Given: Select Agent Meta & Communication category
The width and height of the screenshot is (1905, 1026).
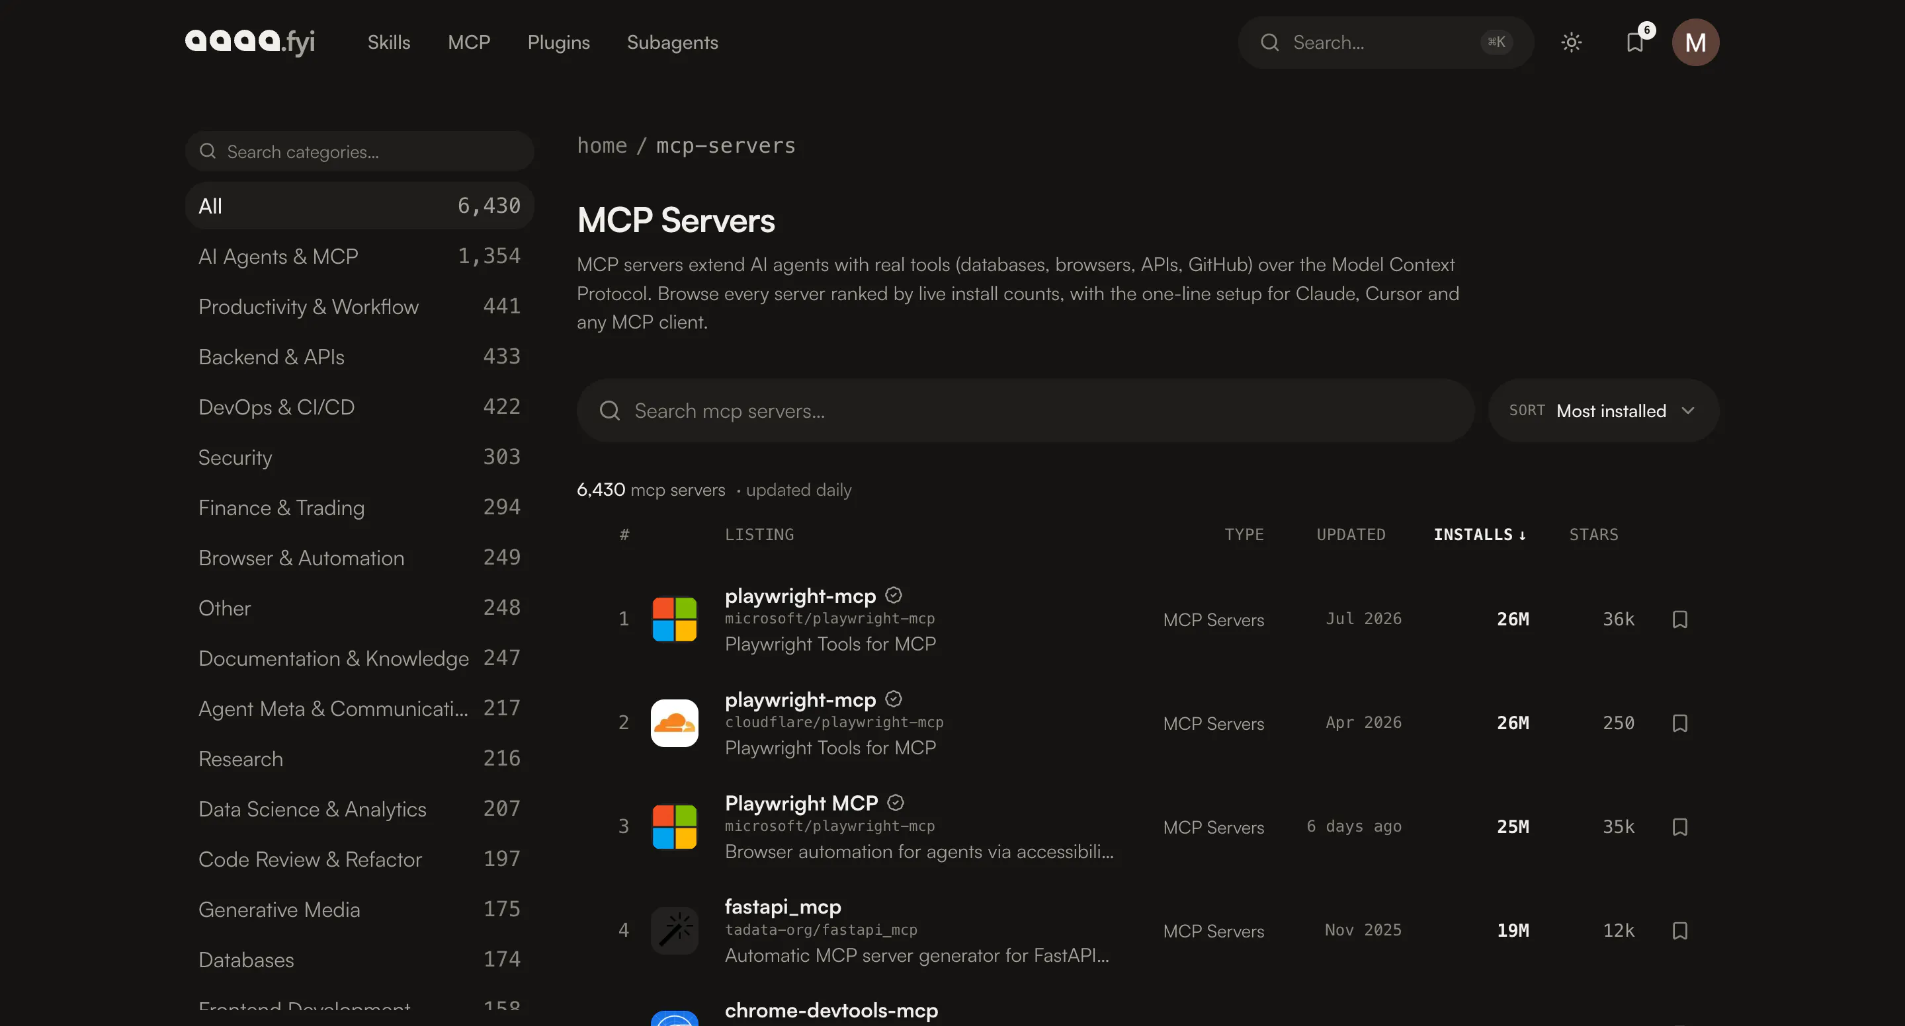Looking at the screenshot, I should point(359,708).
